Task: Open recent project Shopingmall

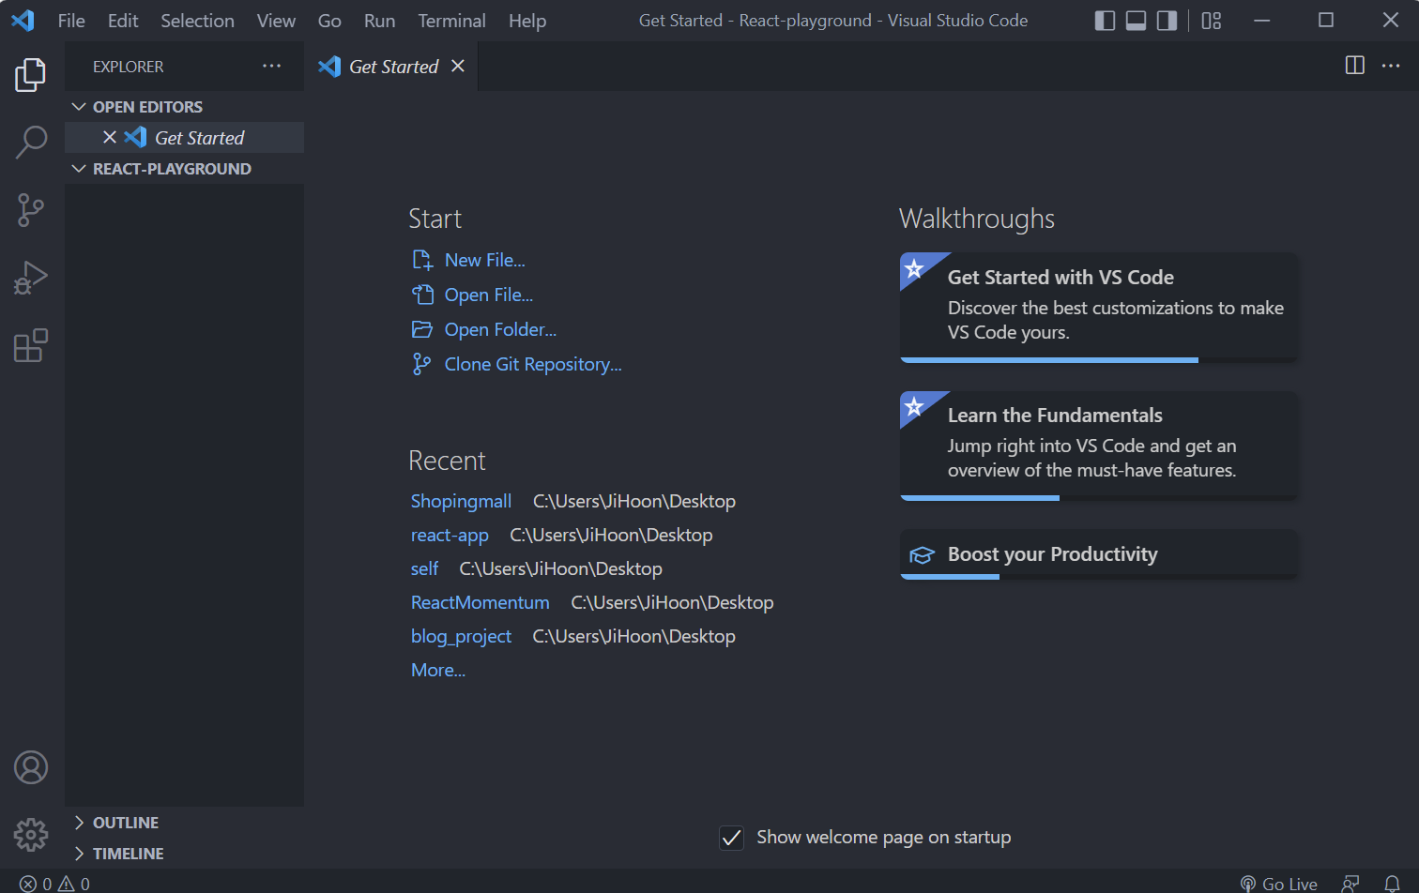Action: (x=461, y=501)
